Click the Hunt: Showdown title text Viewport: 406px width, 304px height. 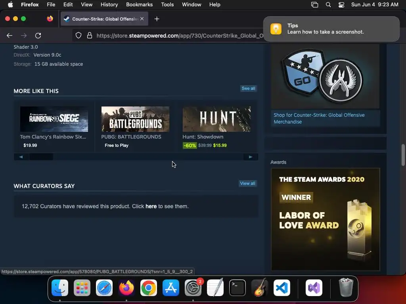click(x=203, y=137)
